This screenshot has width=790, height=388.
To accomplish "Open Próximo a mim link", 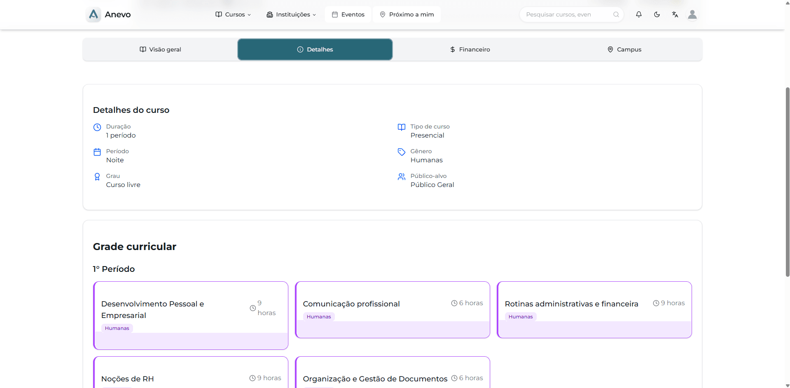I will coord(407,14).
